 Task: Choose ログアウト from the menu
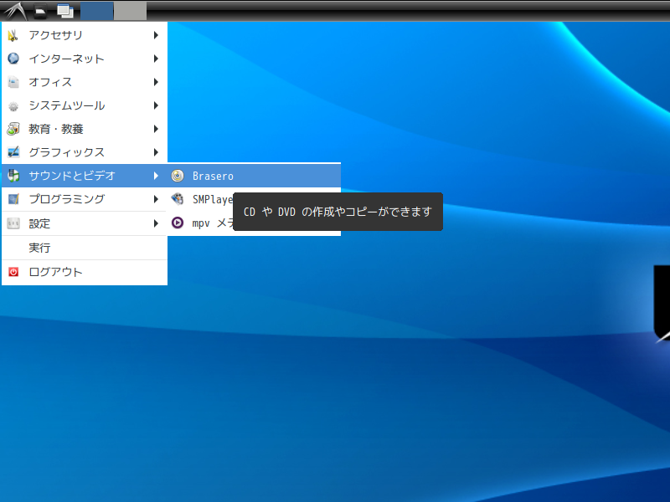coord(85,272)
